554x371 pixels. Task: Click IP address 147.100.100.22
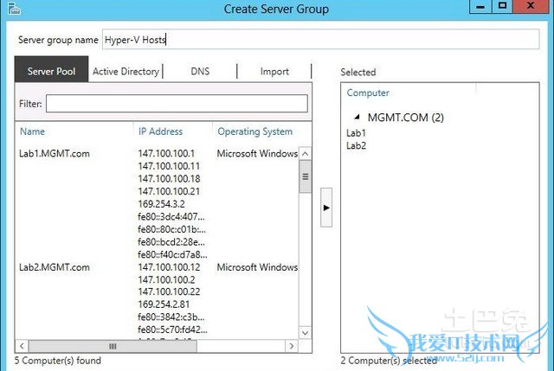coord(169,292)
